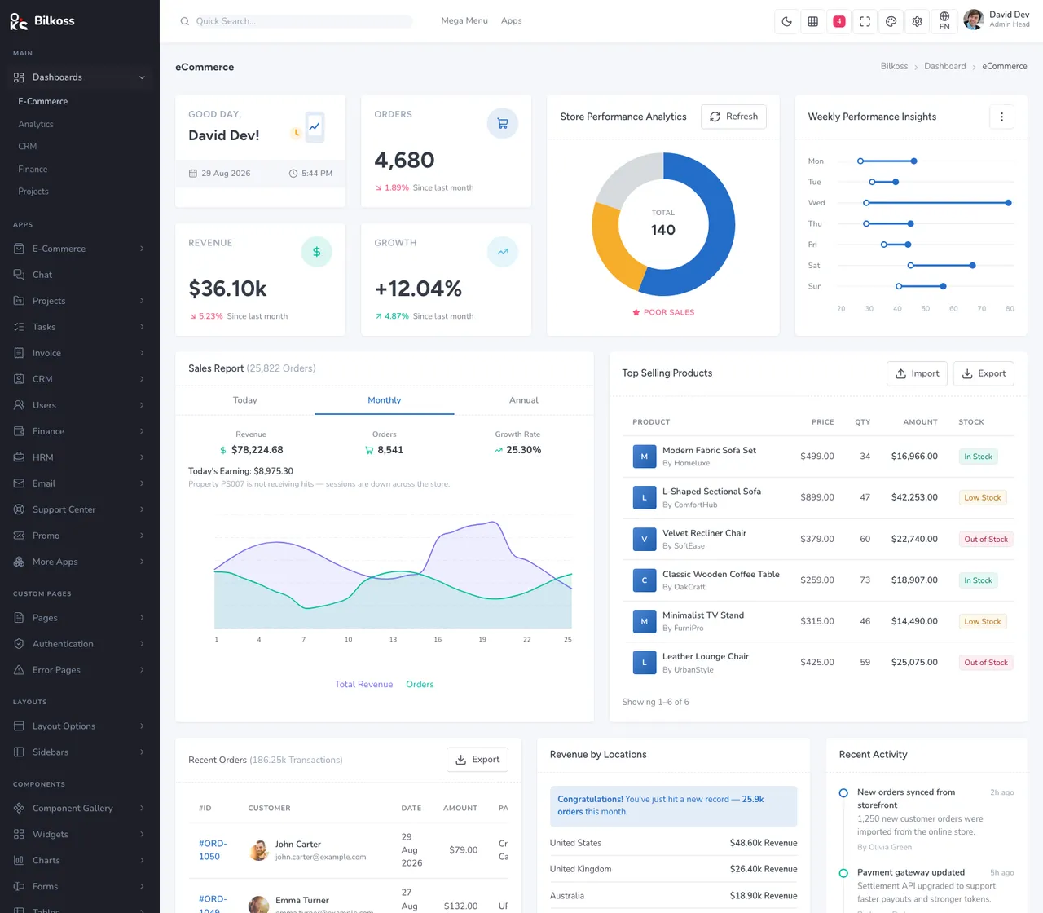Viewport: 1043px width, 913px height.
Task: Open the theme palette icon
Action: click(891, 22)
